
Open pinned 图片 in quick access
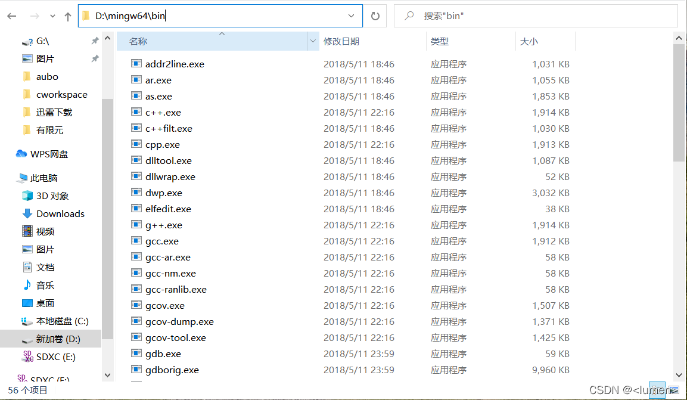(45, 58)
